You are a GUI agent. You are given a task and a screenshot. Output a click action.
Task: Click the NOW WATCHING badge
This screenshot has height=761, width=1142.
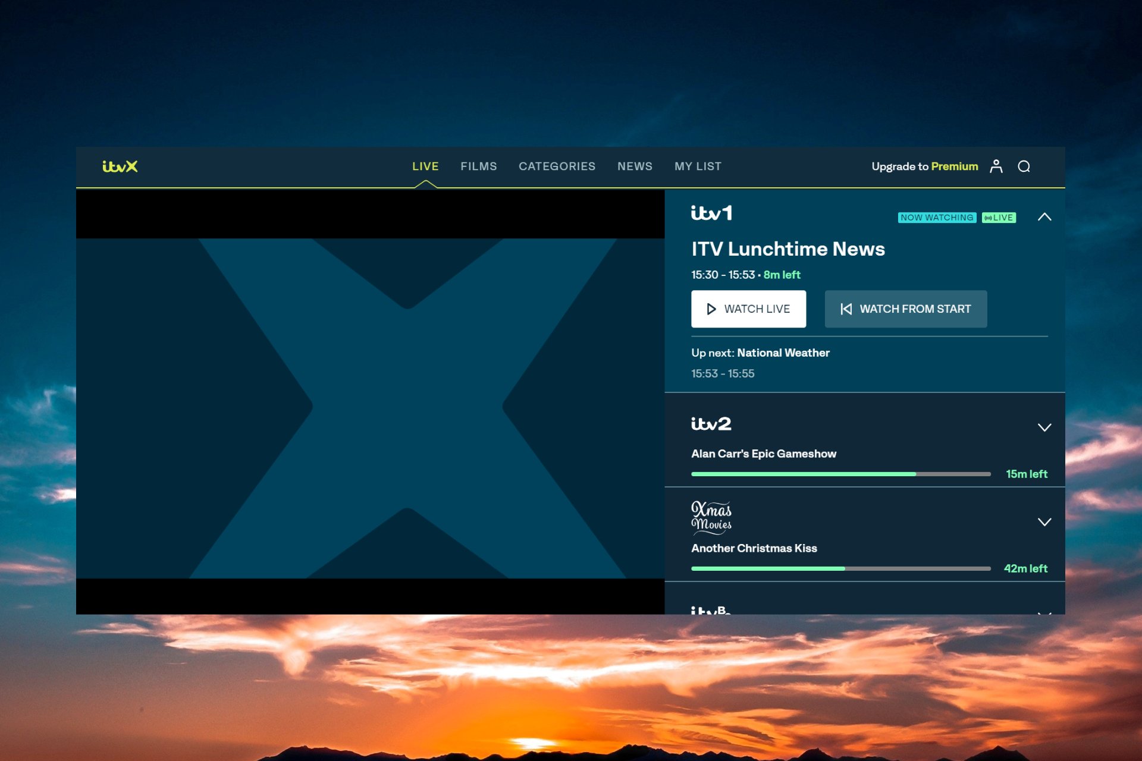coord(937,218)
